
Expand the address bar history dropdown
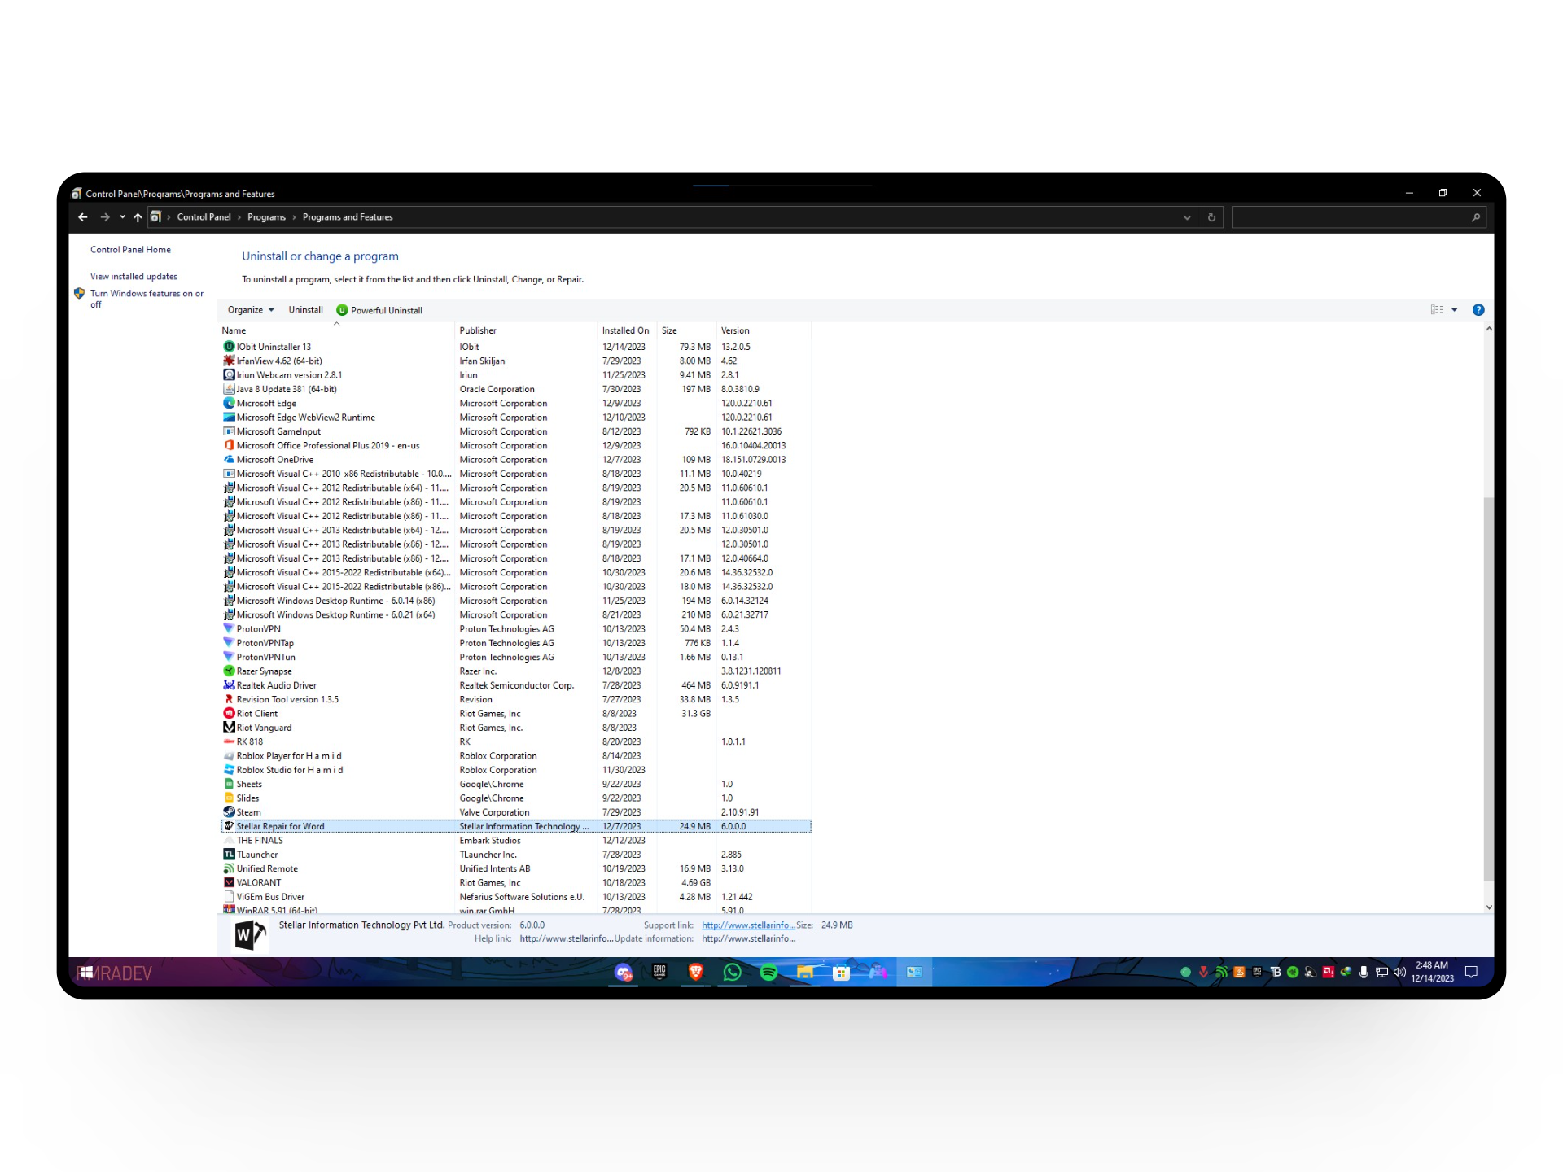coord(1187,217)
